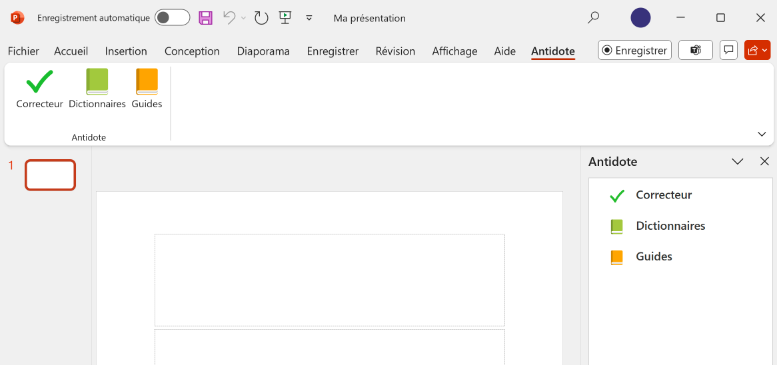Collapse the ribbon with the chevron

tap(762, 134)
